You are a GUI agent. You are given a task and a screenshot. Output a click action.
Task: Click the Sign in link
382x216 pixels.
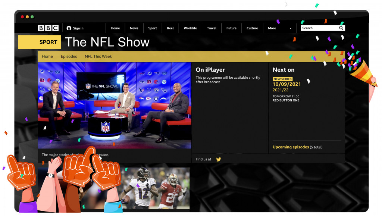(x=78, y=28)
